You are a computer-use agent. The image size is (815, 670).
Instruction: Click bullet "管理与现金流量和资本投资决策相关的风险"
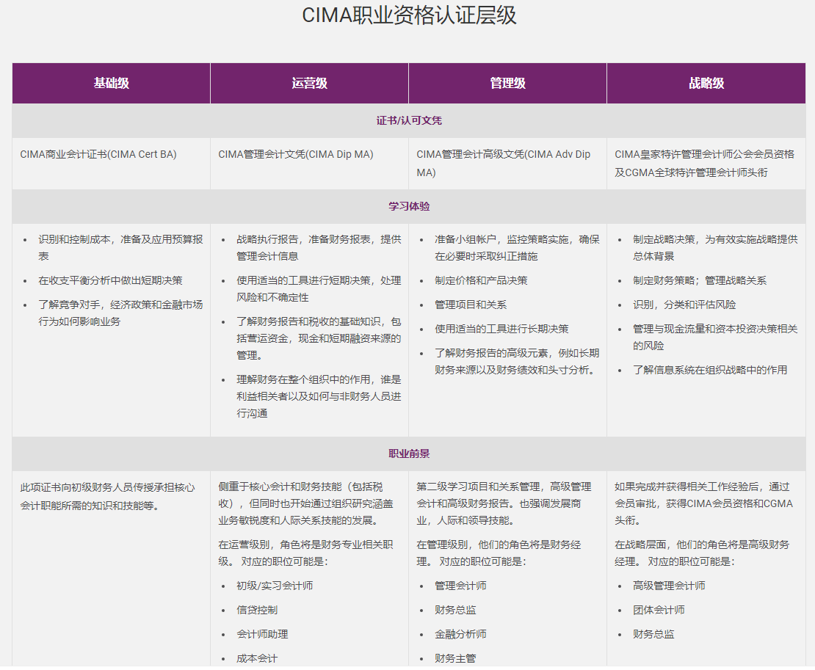coord(715,337)
